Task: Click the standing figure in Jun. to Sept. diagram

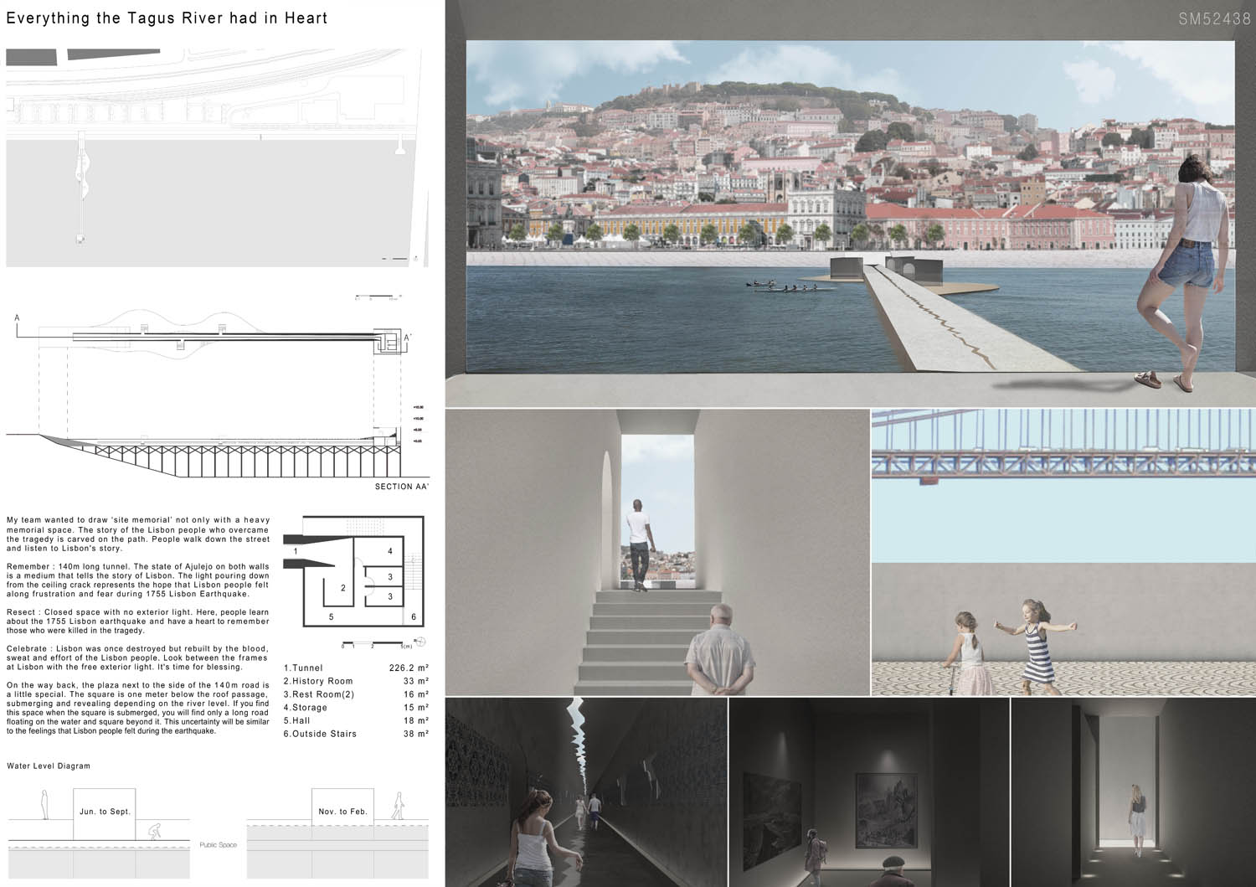Action: tap(45, 807)
